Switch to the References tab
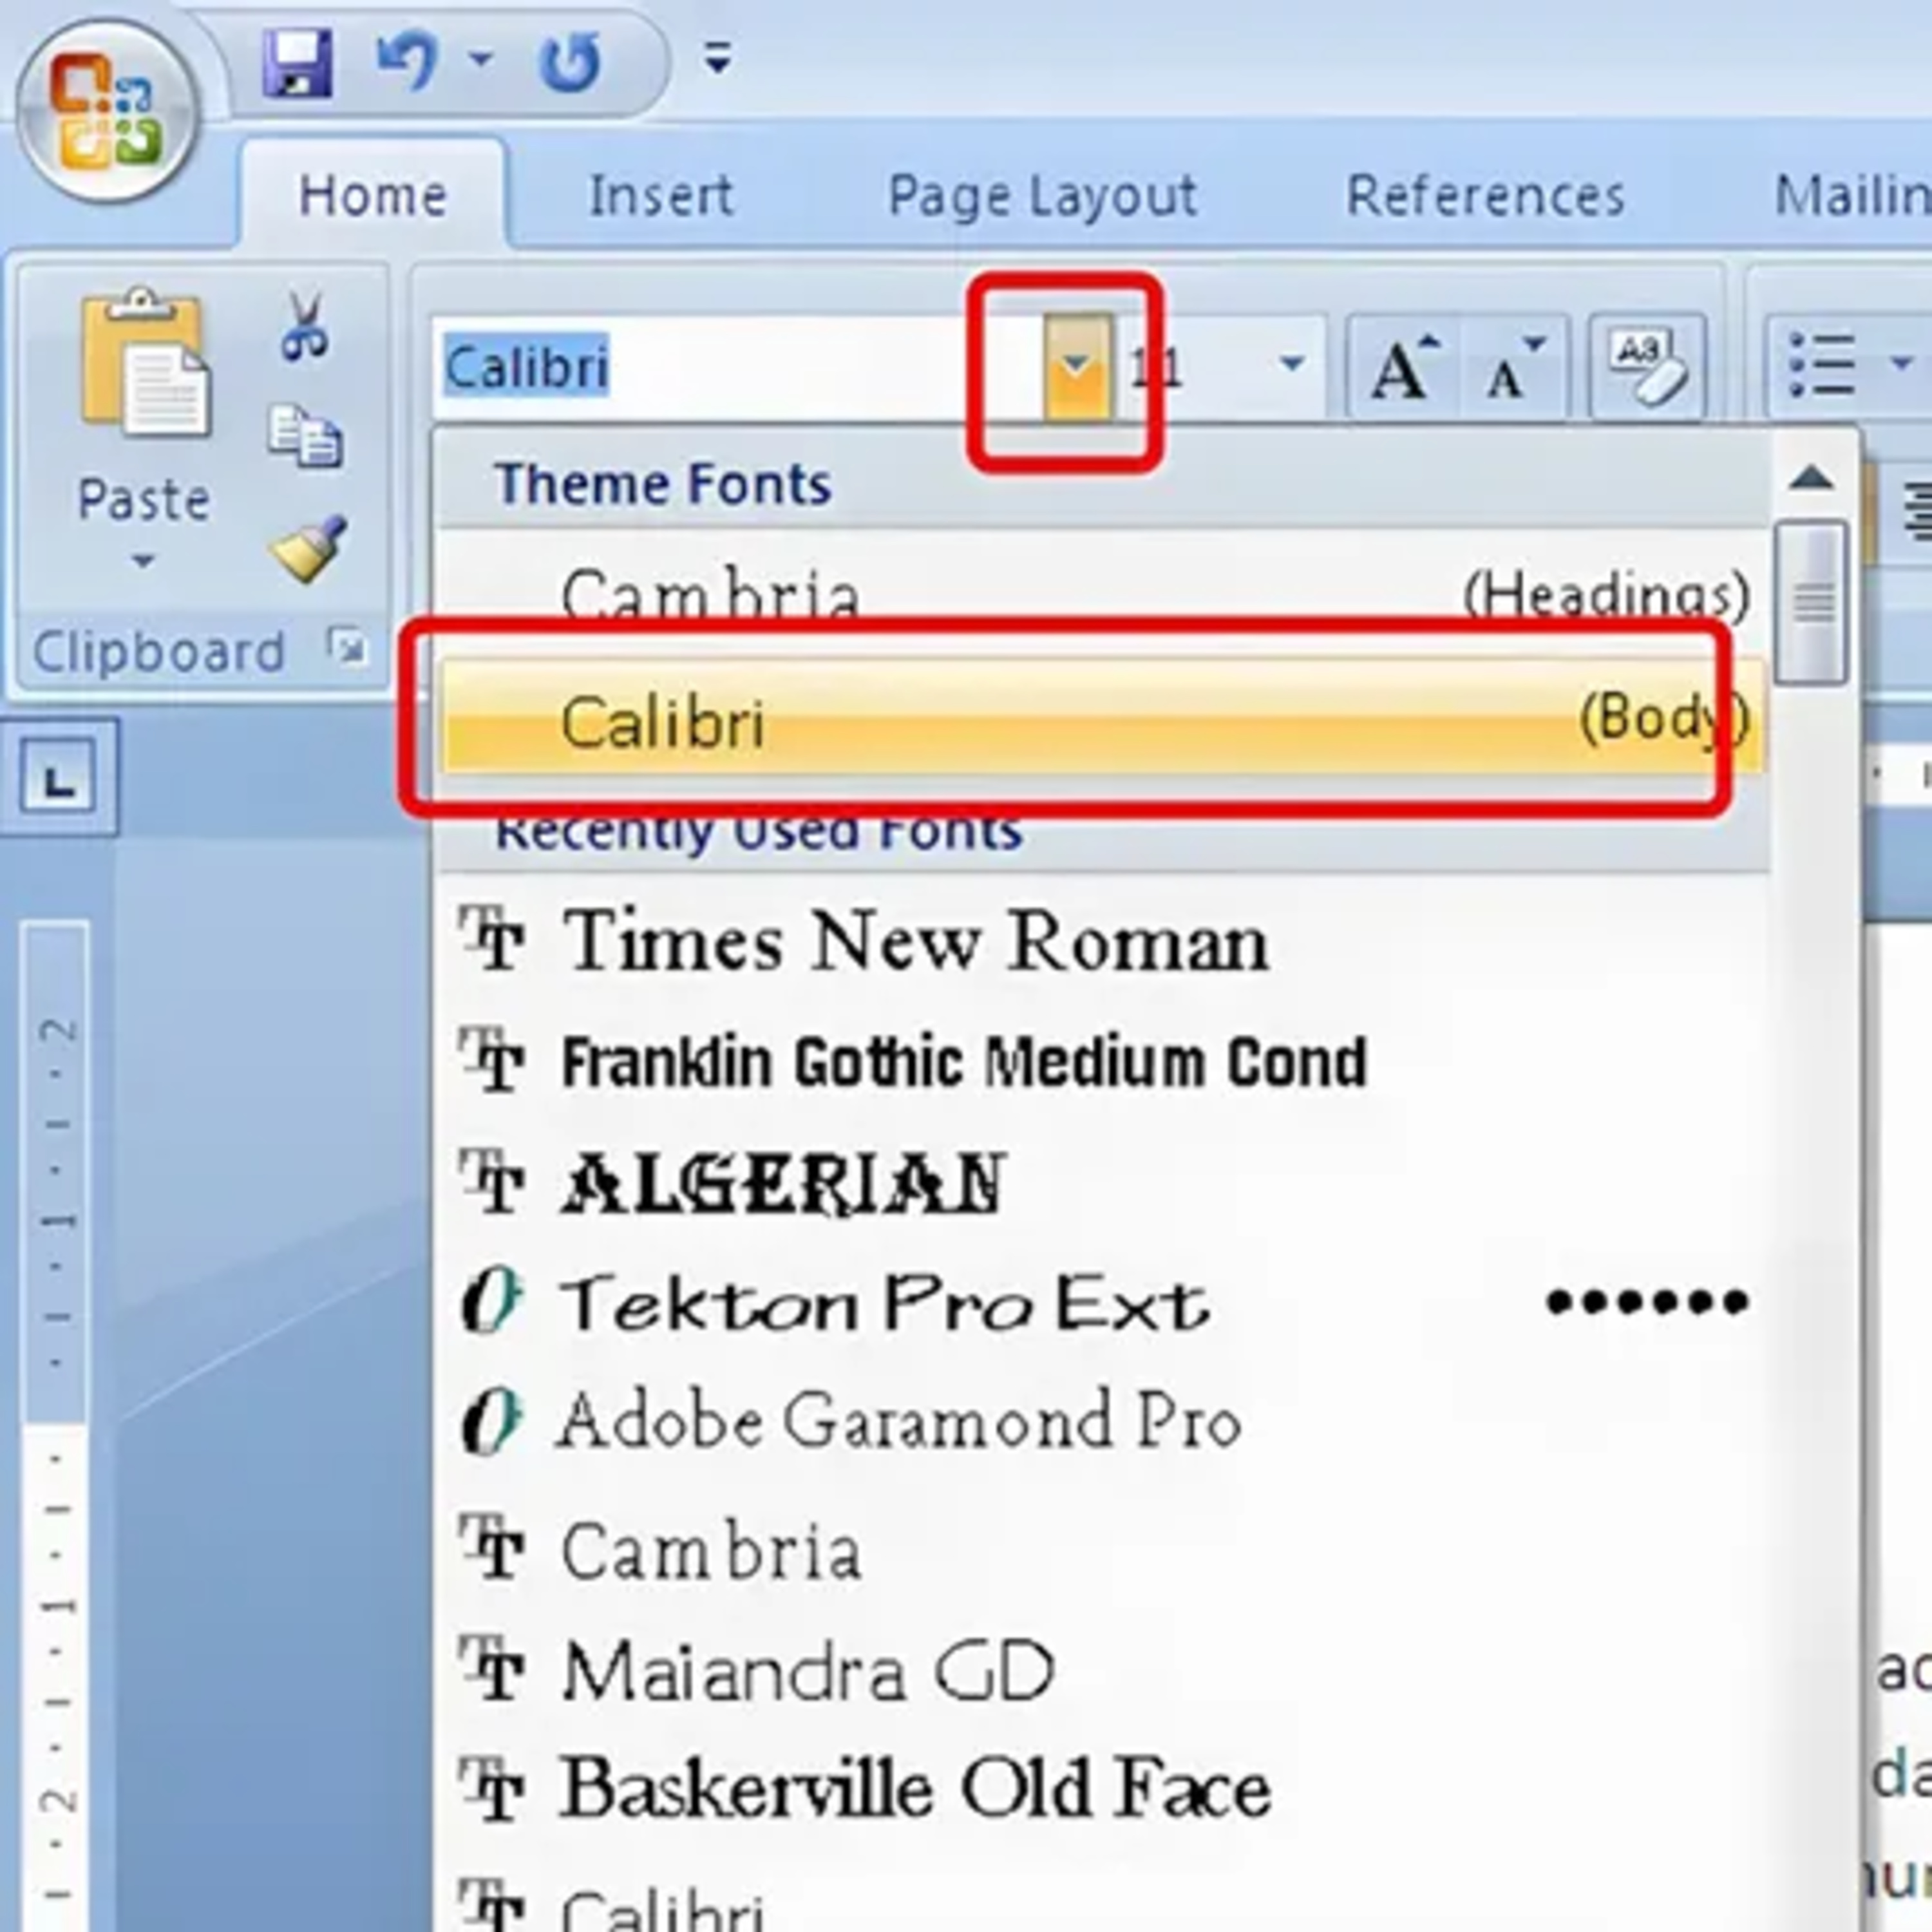The height and width of the screenshot is (1932, 1932). click(1485, 195)
